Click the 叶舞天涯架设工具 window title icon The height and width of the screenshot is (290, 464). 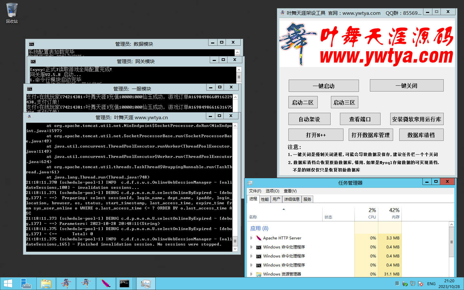click(x=283, y=13)
